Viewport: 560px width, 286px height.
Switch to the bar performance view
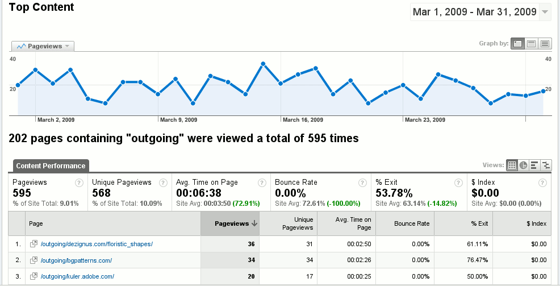[534, 165]
